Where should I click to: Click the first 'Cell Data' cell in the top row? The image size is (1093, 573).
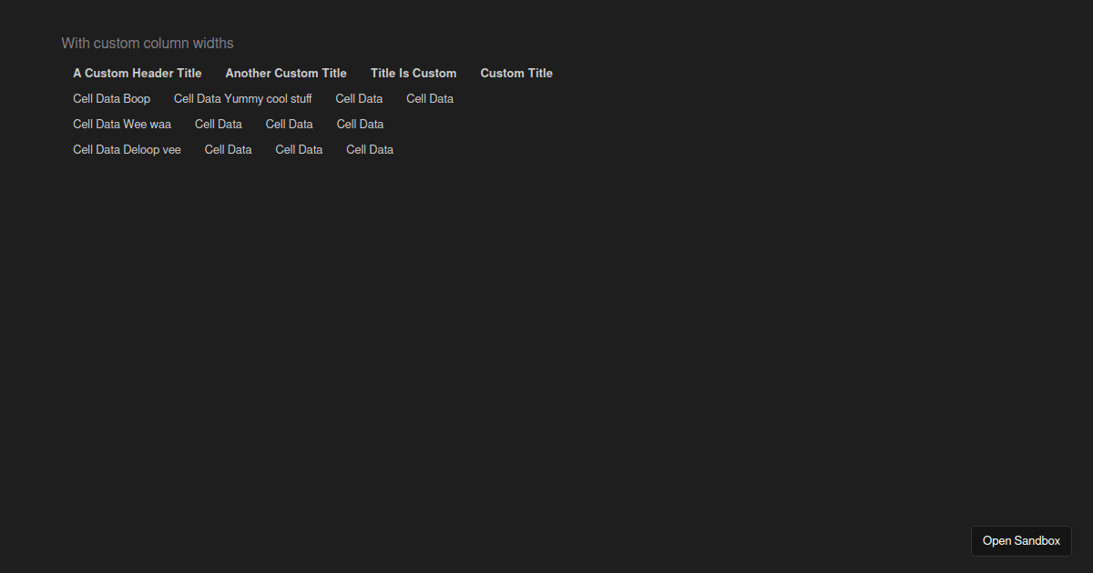tap(359, 98)
